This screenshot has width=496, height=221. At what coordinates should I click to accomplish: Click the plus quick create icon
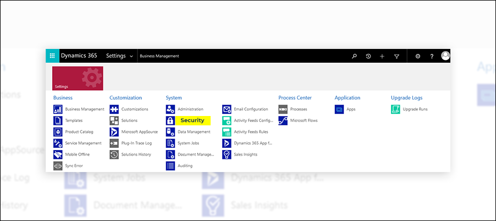click(382, 56)
